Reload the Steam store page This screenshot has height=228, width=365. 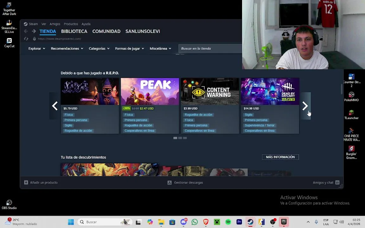coord(26,39)
